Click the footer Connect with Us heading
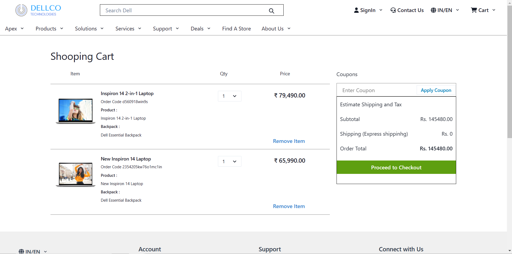Image resolution: width=512 pixels, height=254 pixels. (x=401, y=249)
